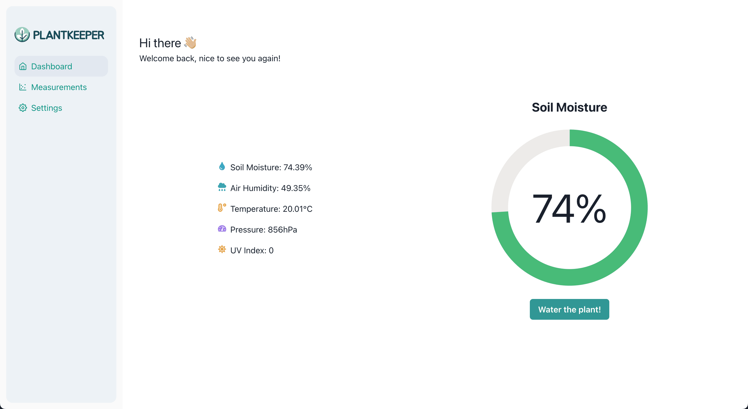Click the air humidity rain cloud icon
This screenshot has width=748, height=409.
[222, 187]
